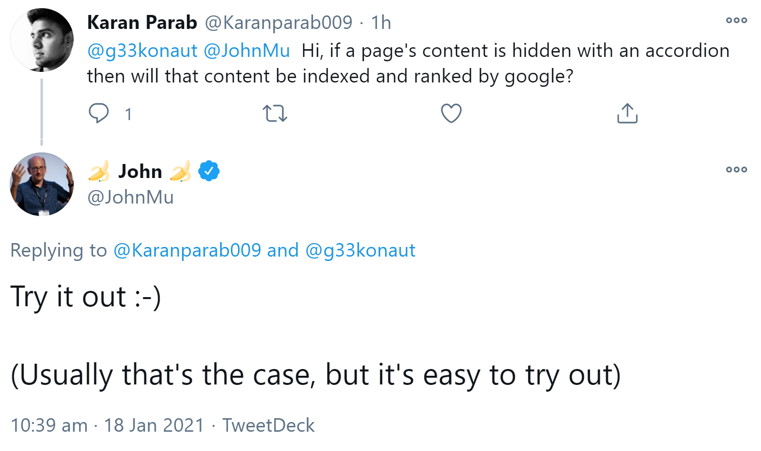Viewport: 761px width, 451px height.
Task: Reply to Karan Parab's tweet
Action: pyautogui.click(x=99, y=113)
